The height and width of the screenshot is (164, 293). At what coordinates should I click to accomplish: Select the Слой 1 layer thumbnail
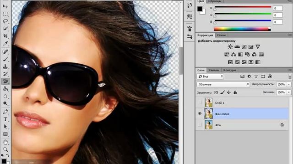coord(209,102)
